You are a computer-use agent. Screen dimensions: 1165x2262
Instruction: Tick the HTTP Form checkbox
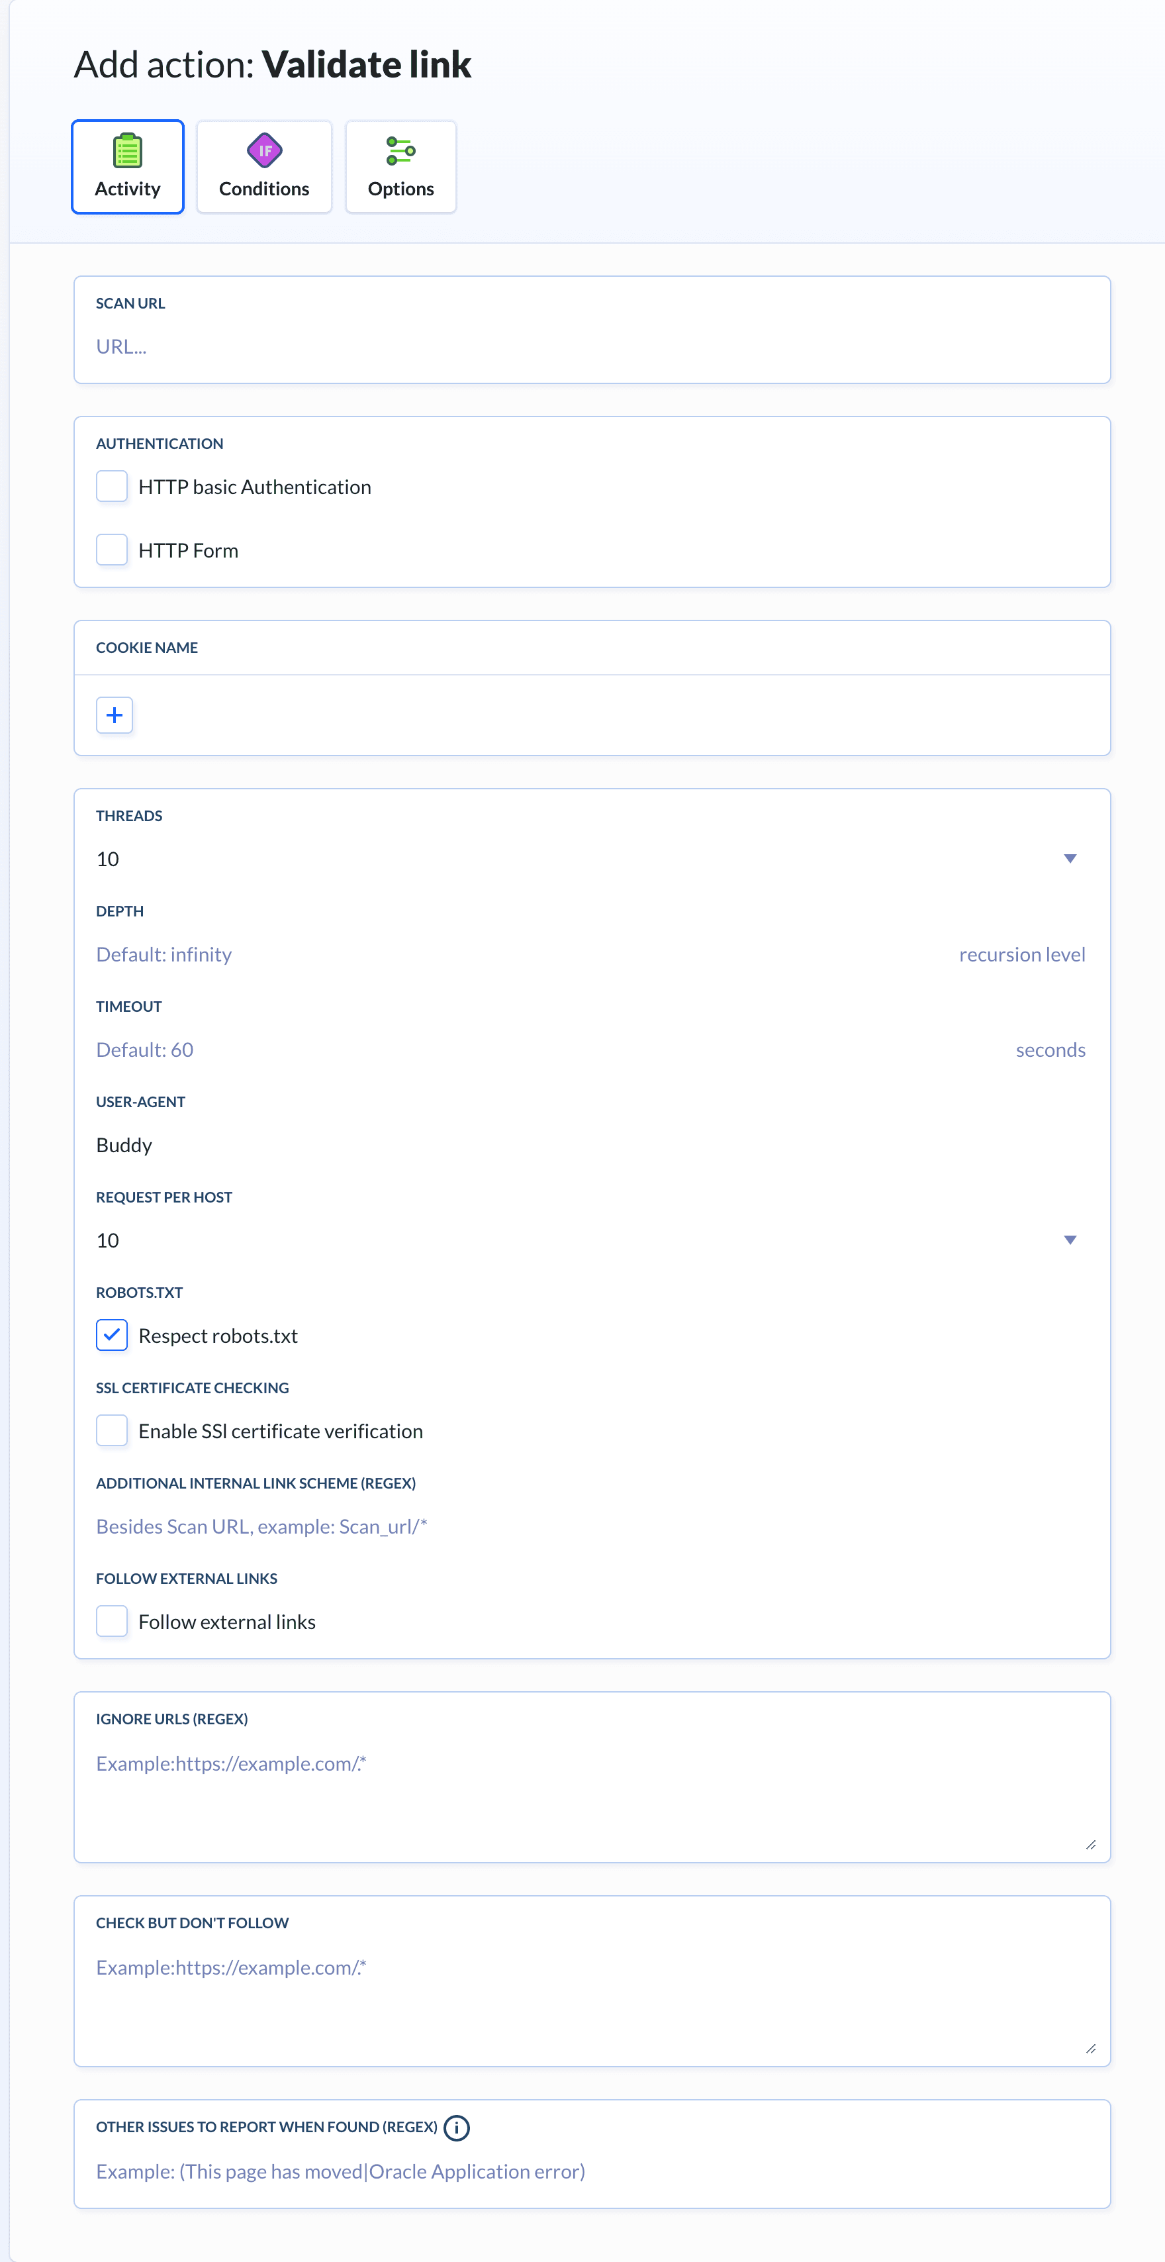click(x=111, y=550)
